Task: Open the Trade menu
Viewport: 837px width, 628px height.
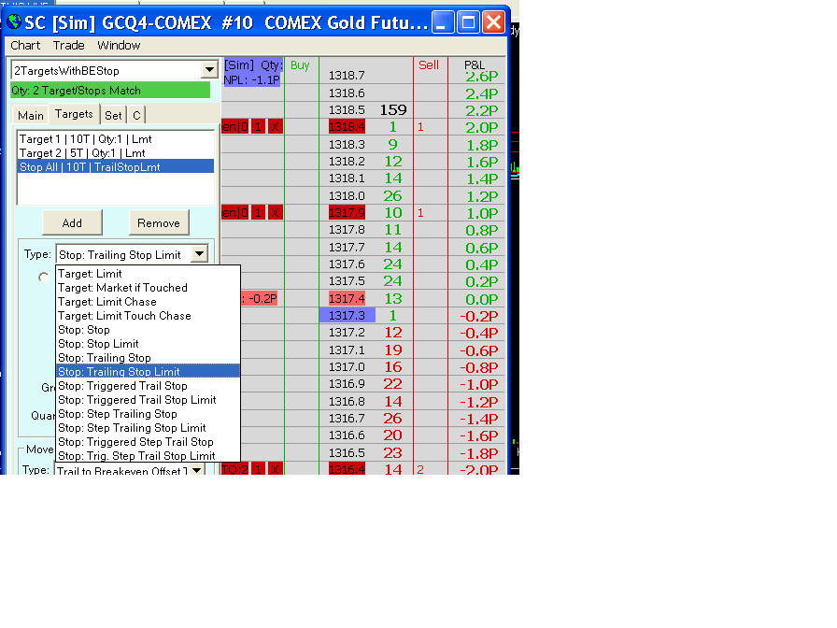Action: [x=68, y=46]
